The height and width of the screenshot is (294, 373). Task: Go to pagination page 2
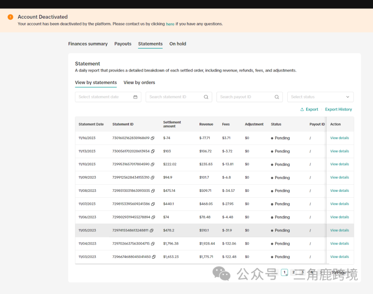[294, 272]
